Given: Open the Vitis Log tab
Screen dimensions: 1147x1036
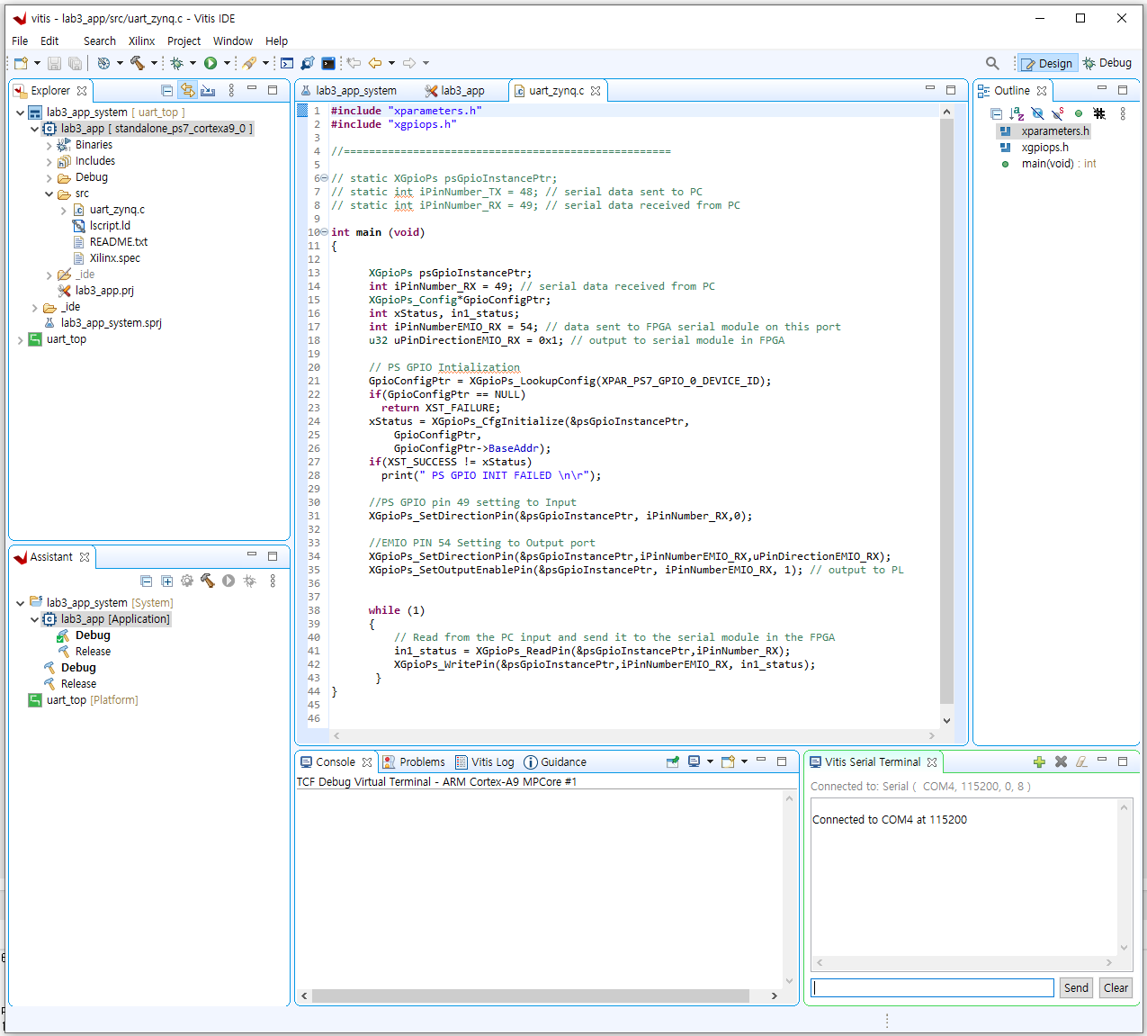Looking at the screenshot, I should [485, 761].
